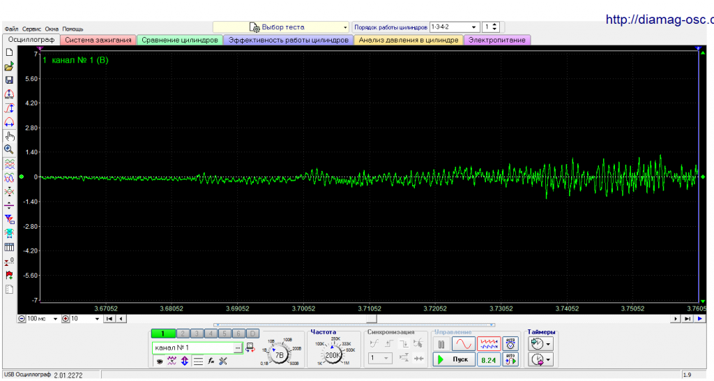
Task: Toggle the red multi-wave display mode button
Action: (x=489, y=343)
